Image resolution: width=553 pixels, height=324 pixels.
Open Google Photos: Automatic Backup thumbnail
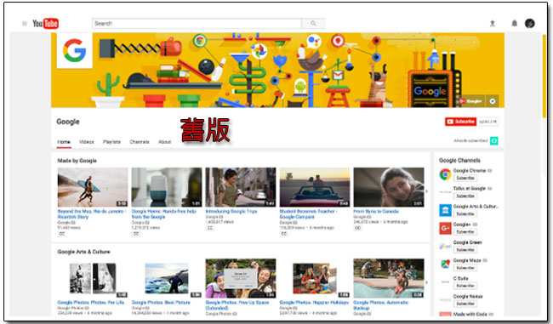click(389, 279)
